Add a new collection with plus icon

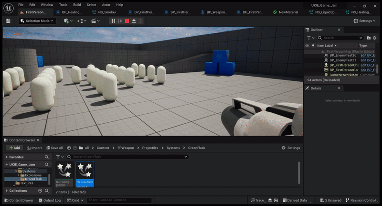point(40,191)
